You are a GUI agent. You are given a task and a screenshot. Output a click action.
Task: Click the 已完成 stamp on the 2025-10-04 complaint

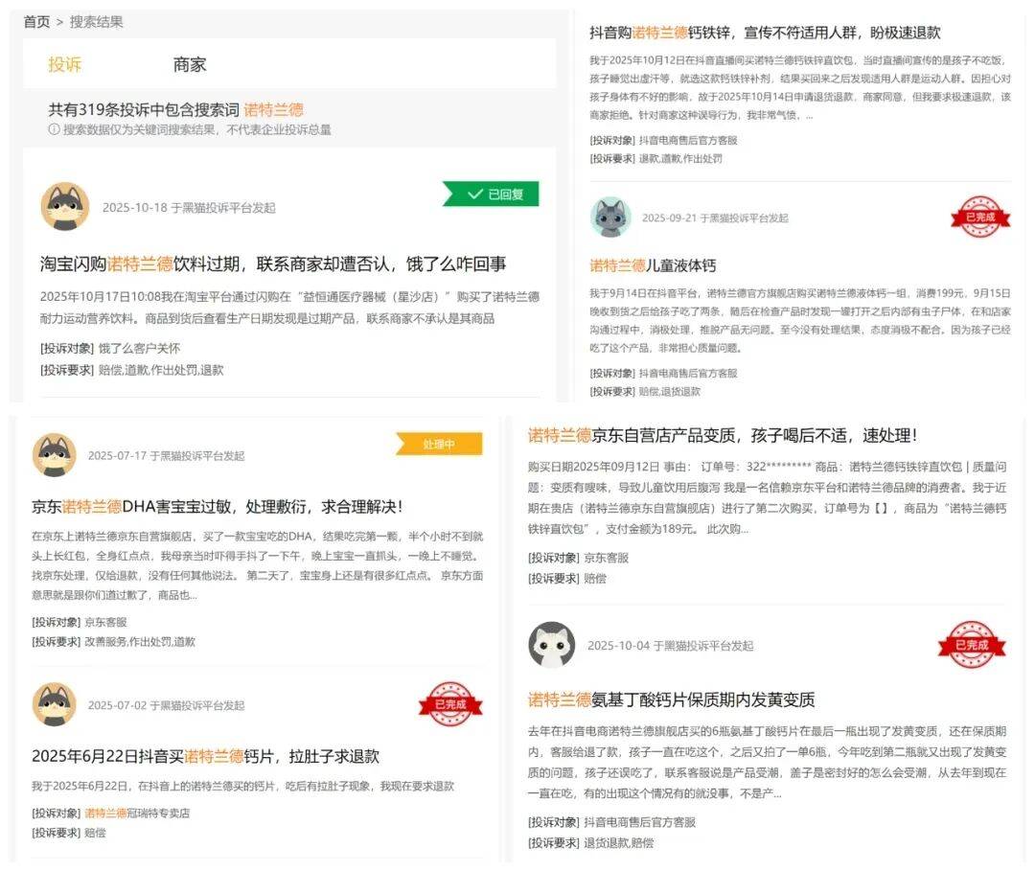coord(971,645)
